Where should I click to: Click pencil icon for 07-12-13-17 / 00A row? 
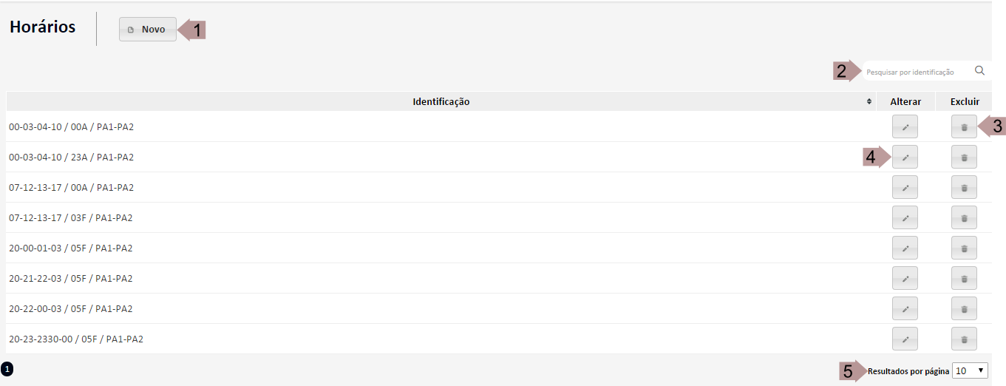[905, 187]
